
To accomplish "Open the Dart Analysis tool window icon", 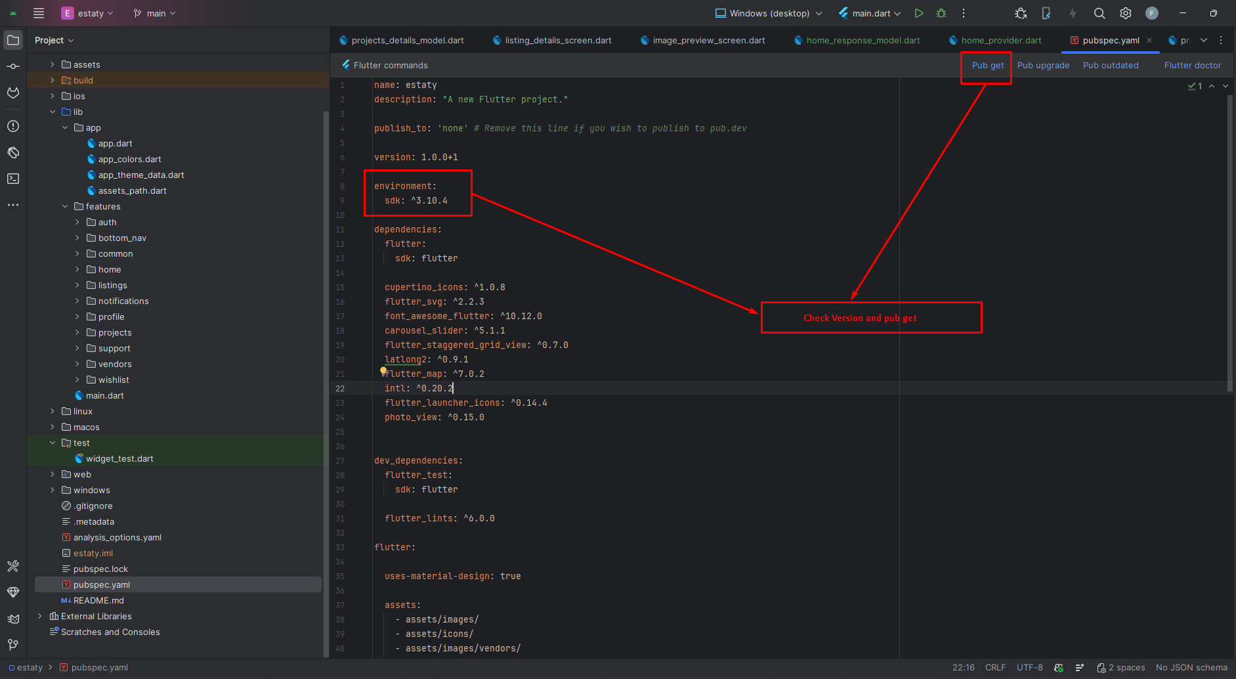I will pyautogui.click(x=13, y=152).
